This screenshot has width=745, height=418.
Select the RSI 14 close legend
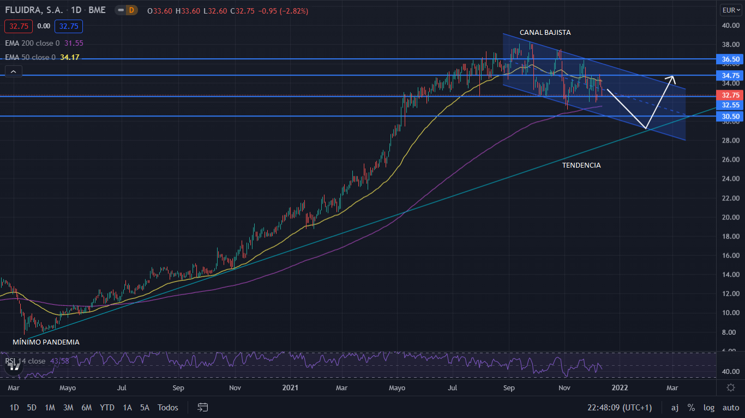pos(26,361)
